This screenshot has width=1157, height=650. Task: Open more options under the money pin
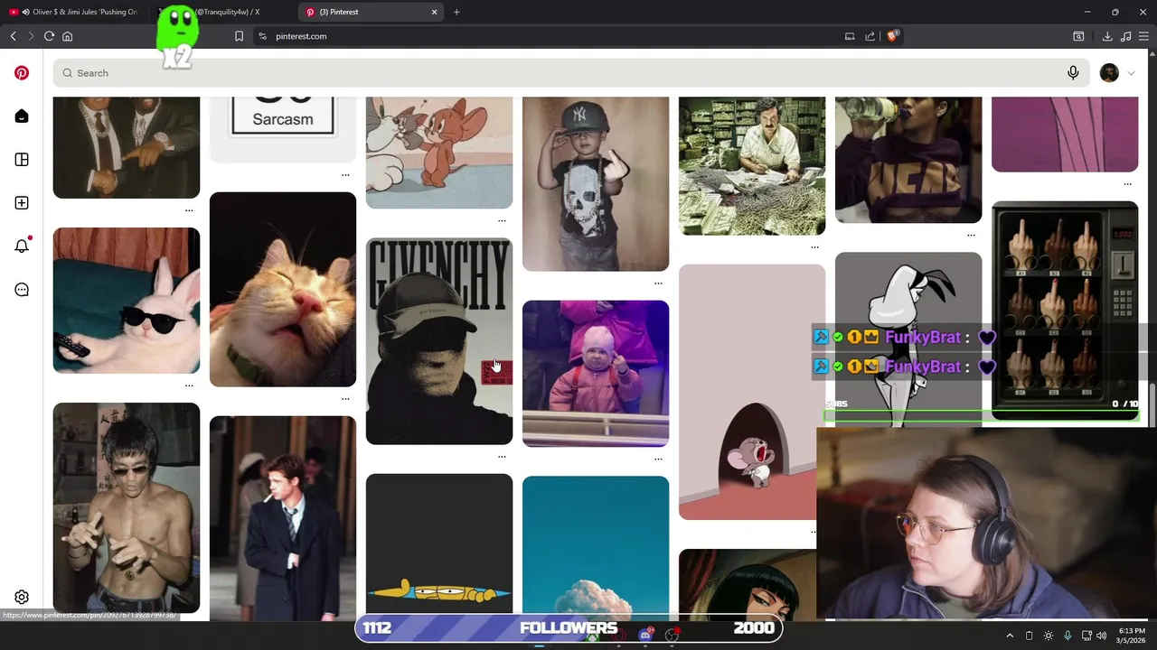coord(814,246)
